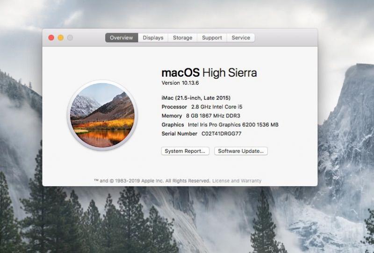Click the macOS High Sierra circular logo
This screenshot has height=253, width=374.
(x=102, y=115)
